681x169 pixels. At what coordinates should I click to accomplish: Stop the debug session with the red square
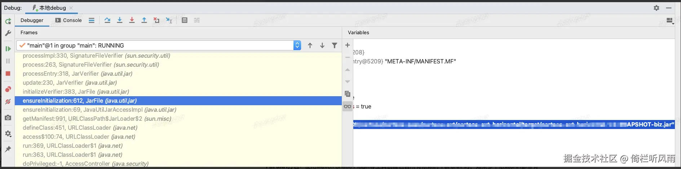point(8,74)
